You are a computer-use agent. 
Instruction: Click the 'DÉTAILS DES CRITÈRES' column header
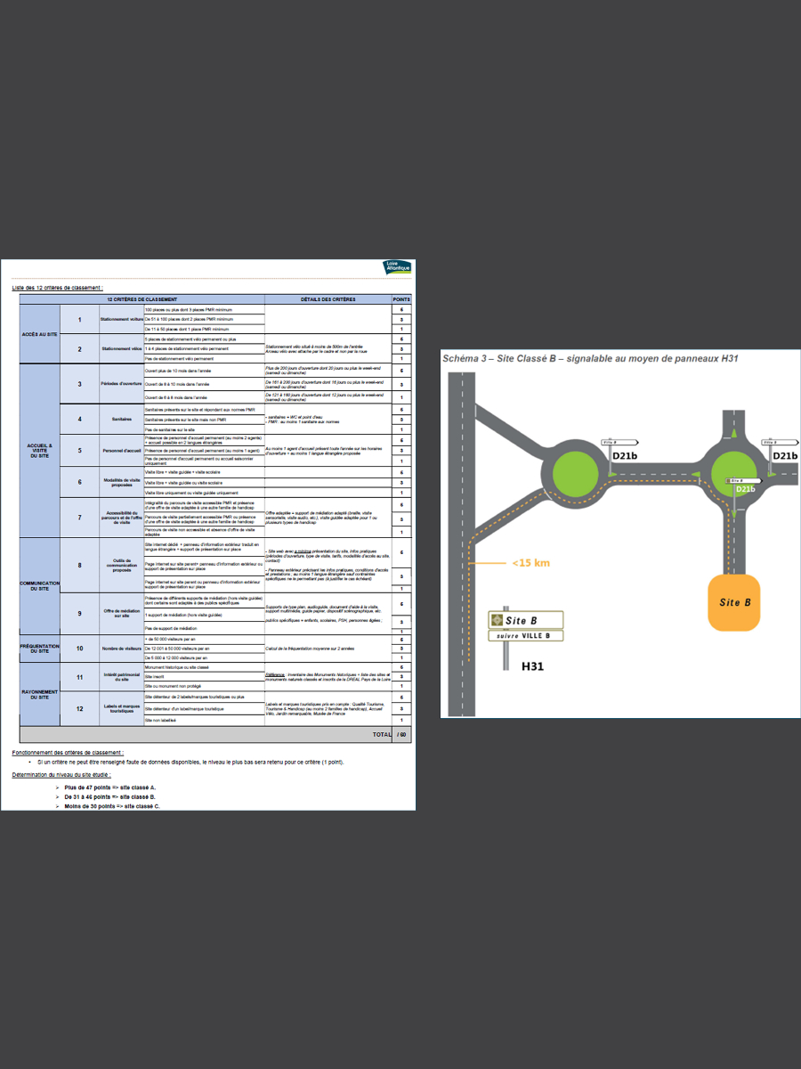point(328,299)
